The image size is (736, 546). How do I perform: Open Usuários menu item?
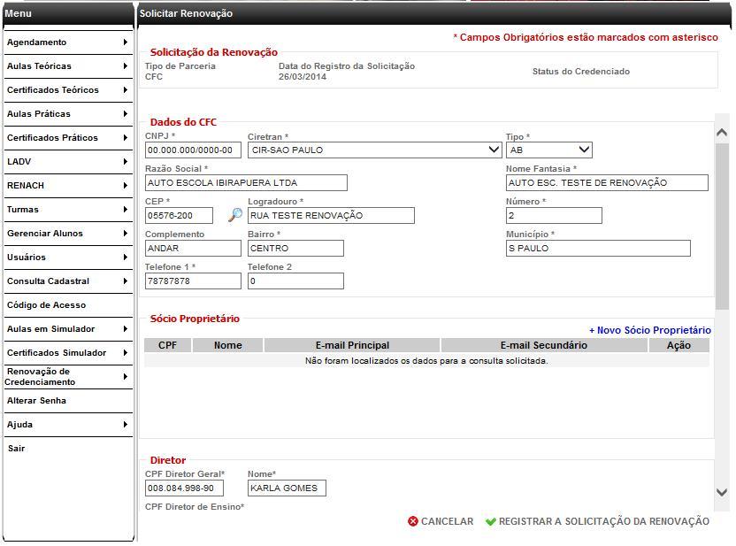68,258
